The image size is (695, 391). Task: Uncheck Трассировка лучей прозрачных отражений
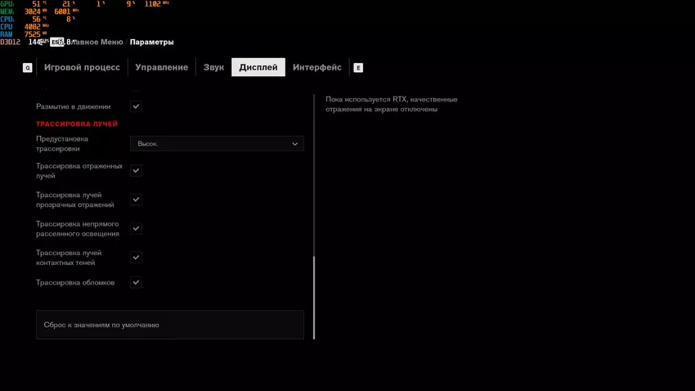click(x=136, y=200)
